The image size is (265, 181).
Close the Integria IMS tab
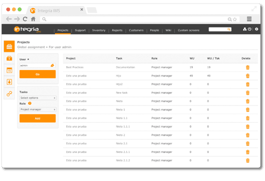click(x=81, y=9)
